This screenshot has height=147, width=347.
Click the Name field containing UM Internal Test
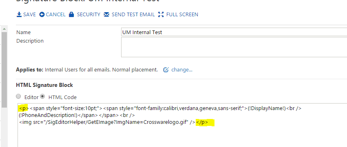(234, 32)
